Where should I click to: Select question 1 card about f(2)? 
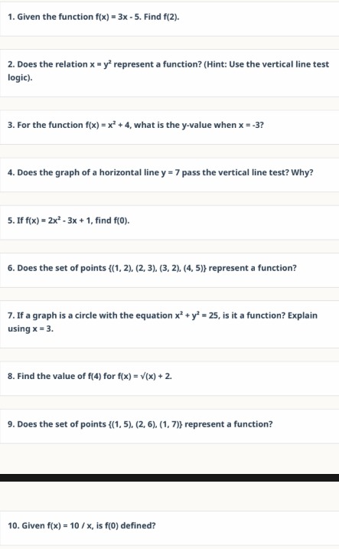click(x=169, y=19)
